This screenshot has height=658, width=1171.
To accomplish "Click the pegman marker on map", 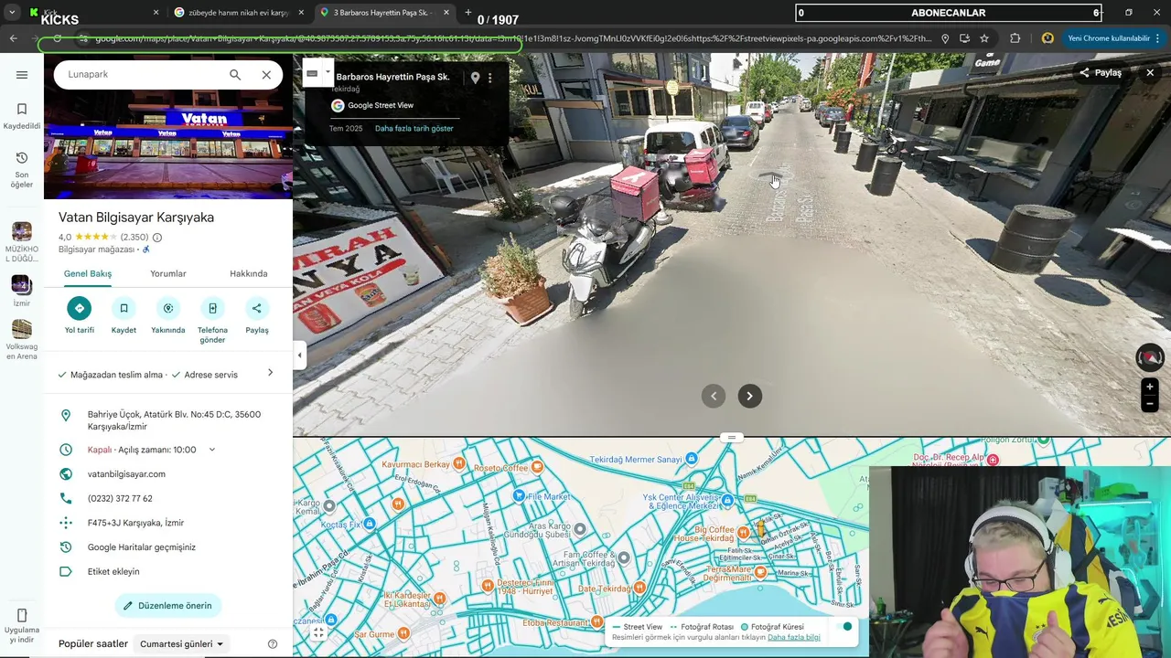I will point(760,528).
